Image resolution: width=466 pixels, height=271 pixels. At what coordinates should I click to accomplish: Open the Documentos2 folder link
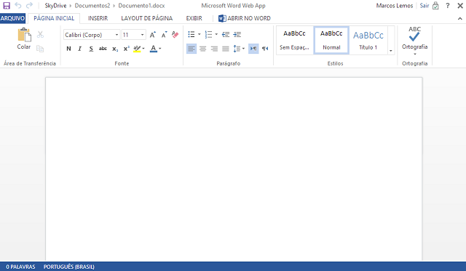click(x=92, y=6)
